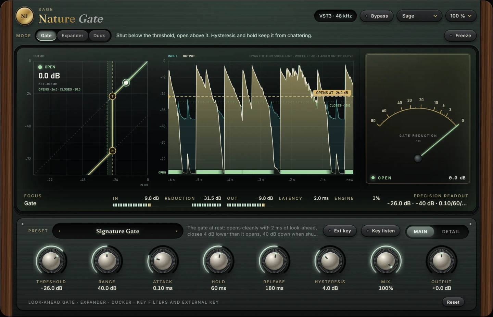Open the Signature Gate preset selector
This screenshot has height=317, width=493.
point(118,231)
